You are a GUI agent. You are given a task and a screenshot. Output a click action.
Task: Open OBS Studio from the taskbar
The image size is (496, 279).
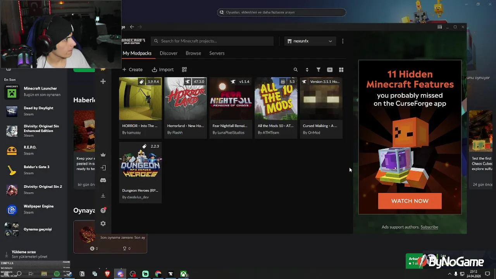133,274
